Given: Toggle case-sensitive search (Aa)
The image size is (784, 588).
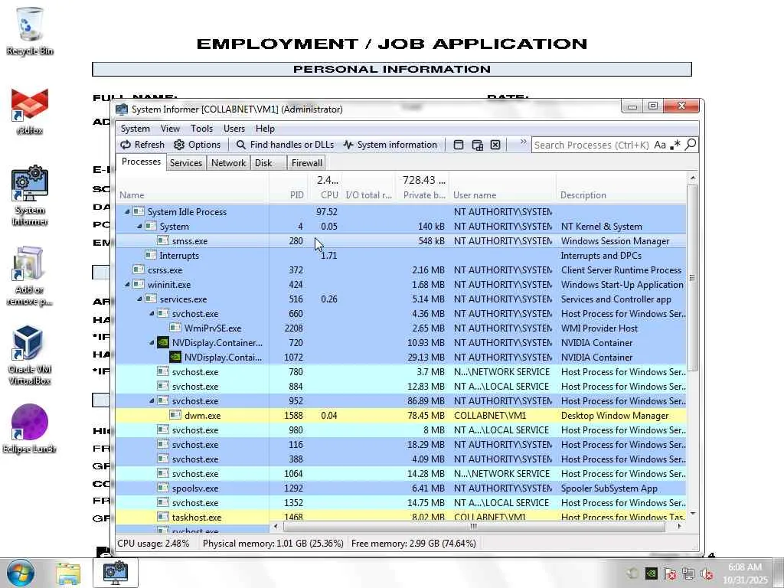Looking at the screenshot, I should (x=659, y=145).
